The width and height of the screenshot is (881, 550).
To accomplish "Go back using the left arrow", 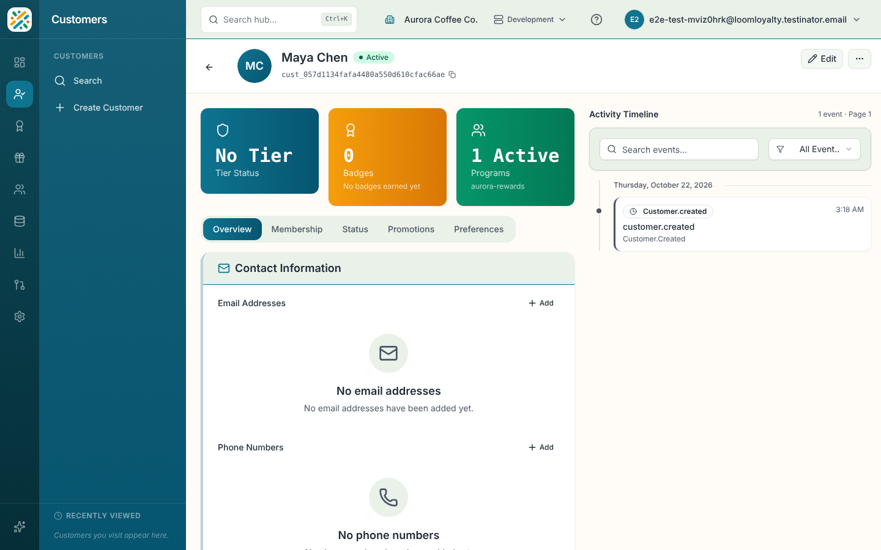I will pos(209,67).
